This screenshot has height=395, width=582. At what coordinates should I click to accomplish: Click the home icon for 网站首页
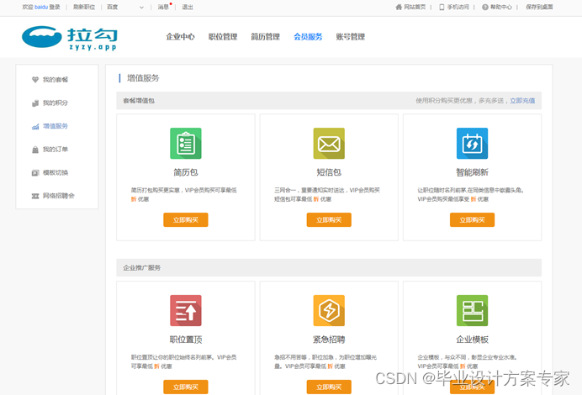tap(399, 7)
